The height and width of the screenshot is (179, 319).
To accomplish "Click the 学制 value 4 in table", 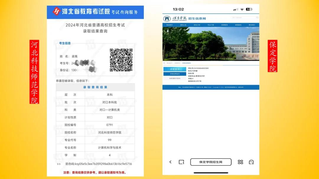I will [x=110, y=155].
